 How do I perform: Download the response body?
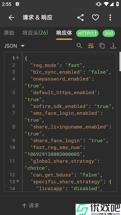pos(113,46)
